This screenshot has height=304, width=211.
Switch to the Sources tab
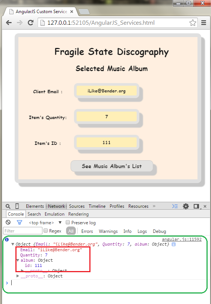[77, 206]
